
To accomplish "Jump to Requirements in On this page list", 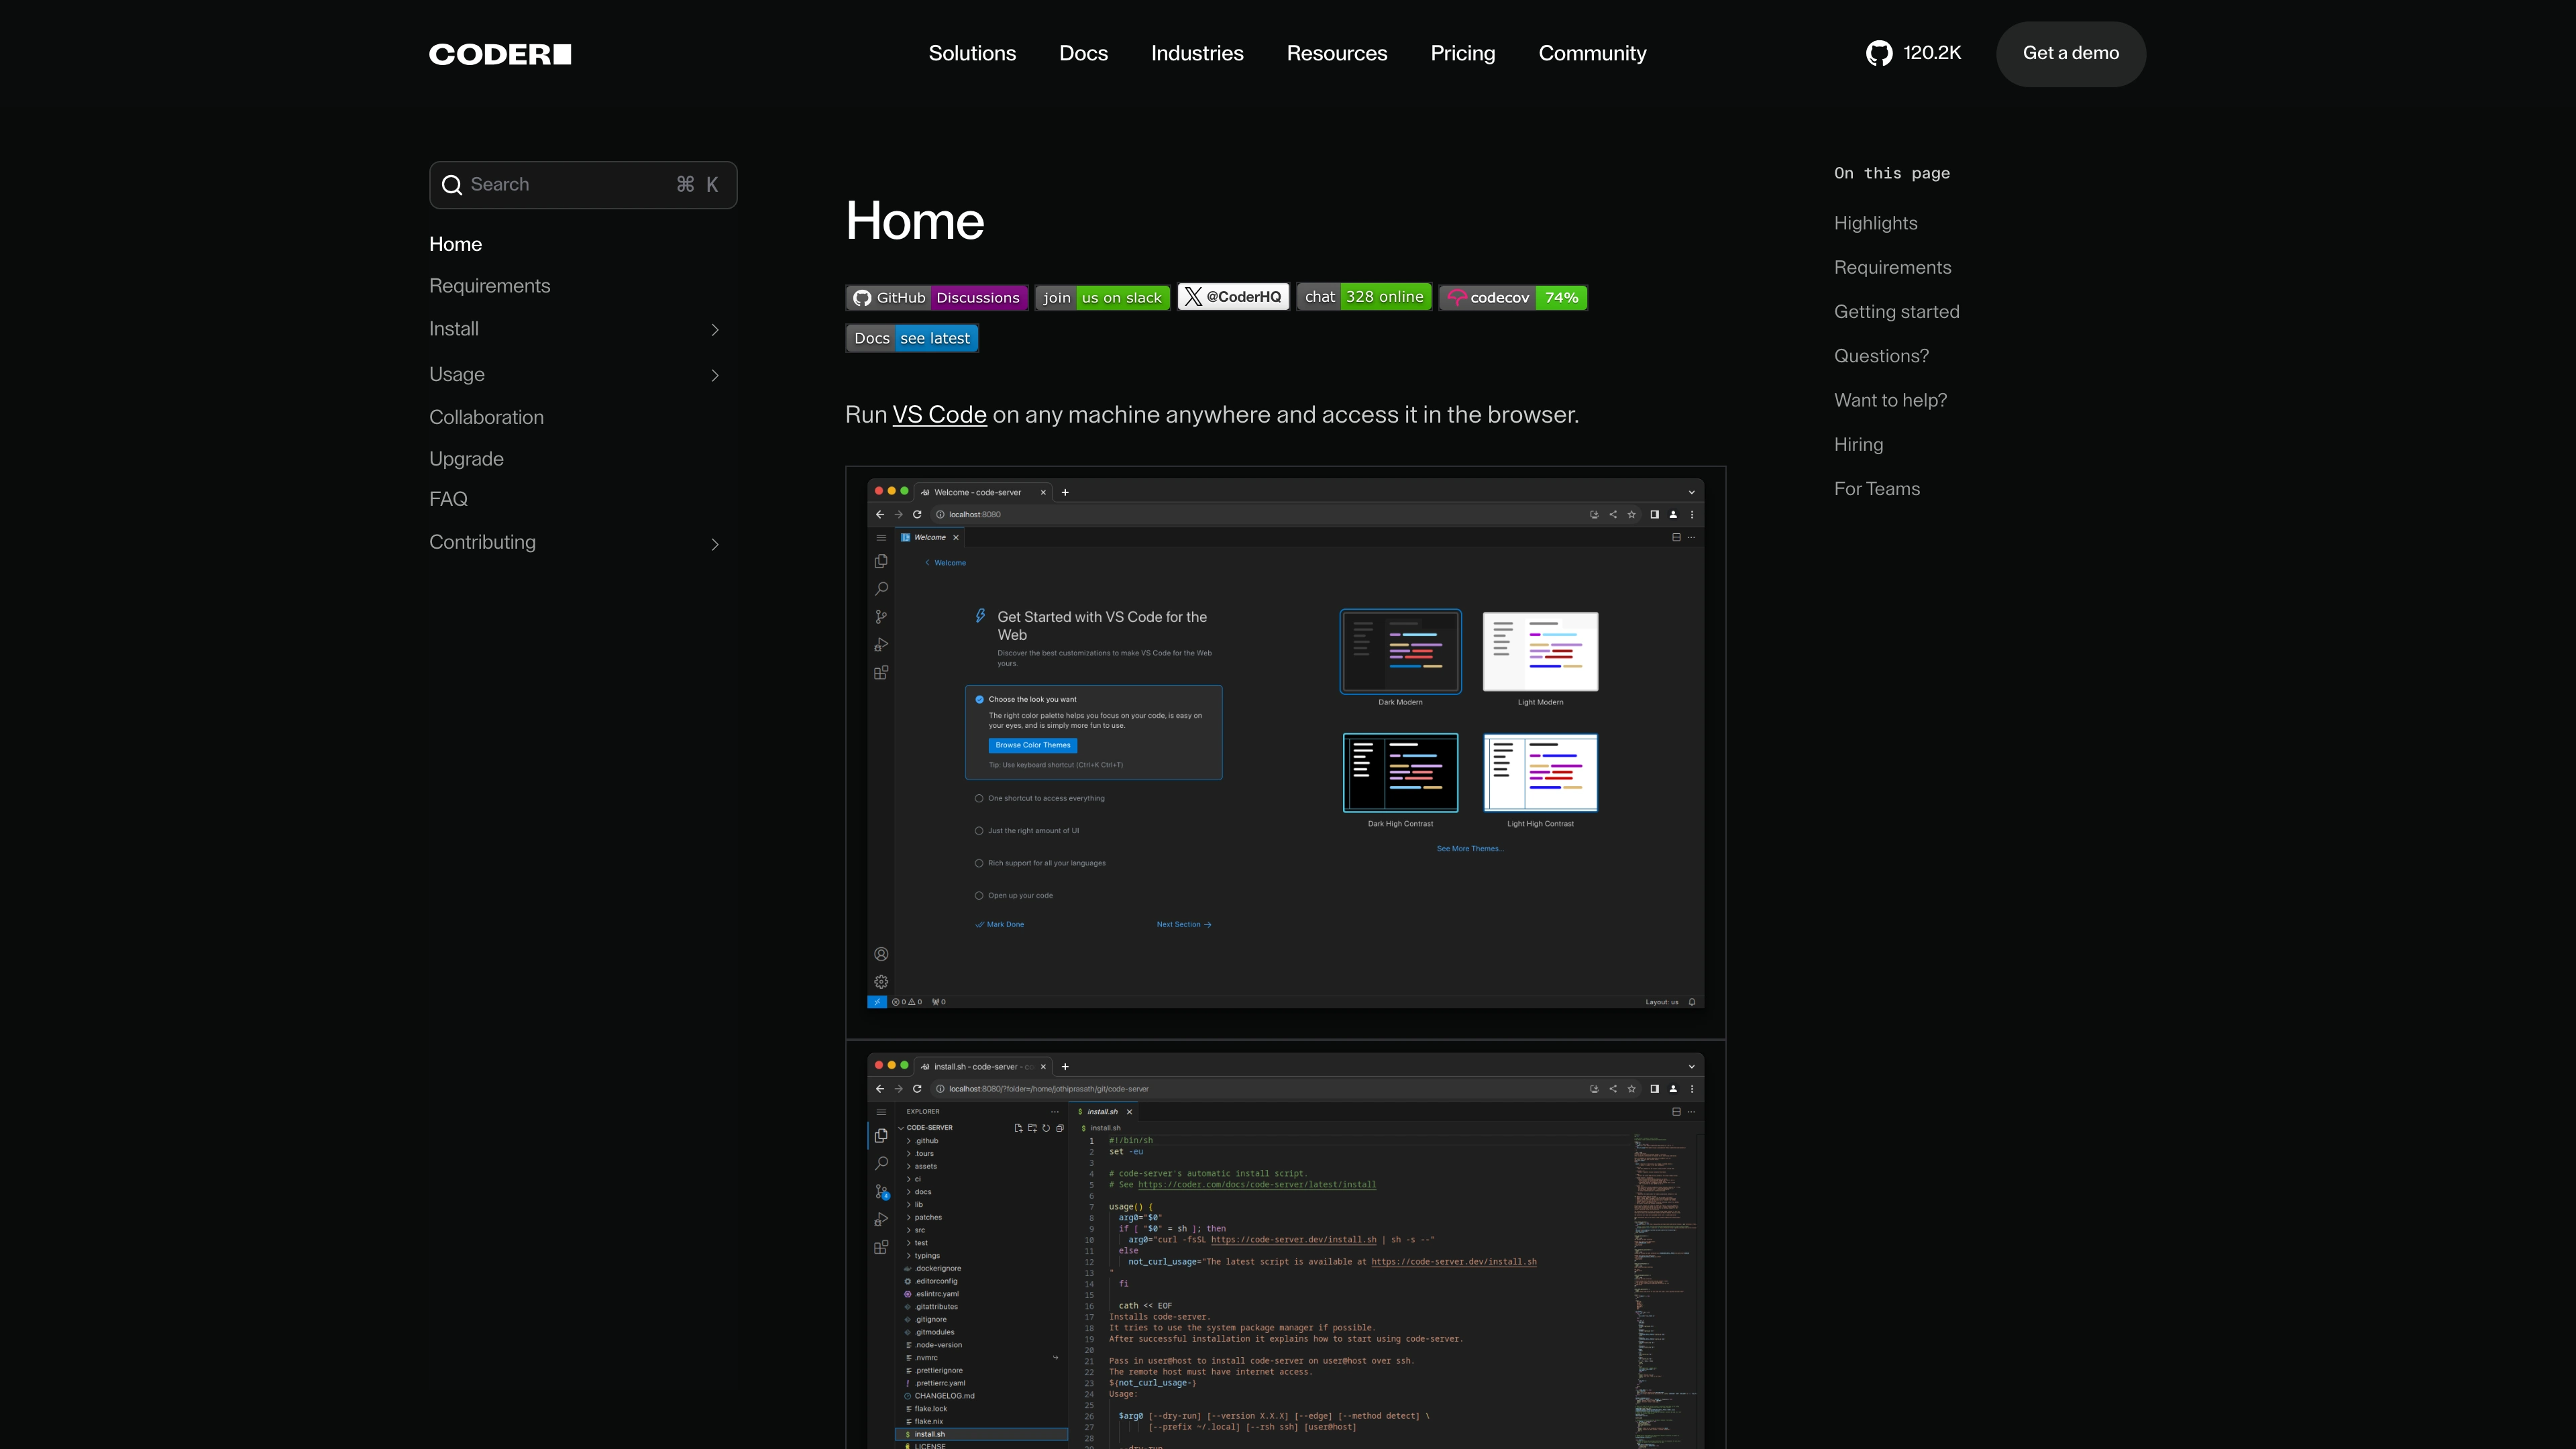I will click(1893, 268).
